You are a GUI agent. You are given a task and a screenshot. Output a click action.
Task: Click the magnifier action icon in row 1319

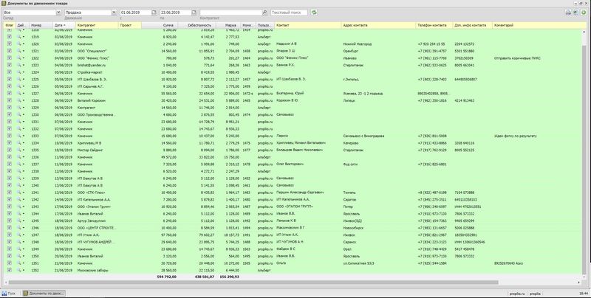(x=19, y=37)
